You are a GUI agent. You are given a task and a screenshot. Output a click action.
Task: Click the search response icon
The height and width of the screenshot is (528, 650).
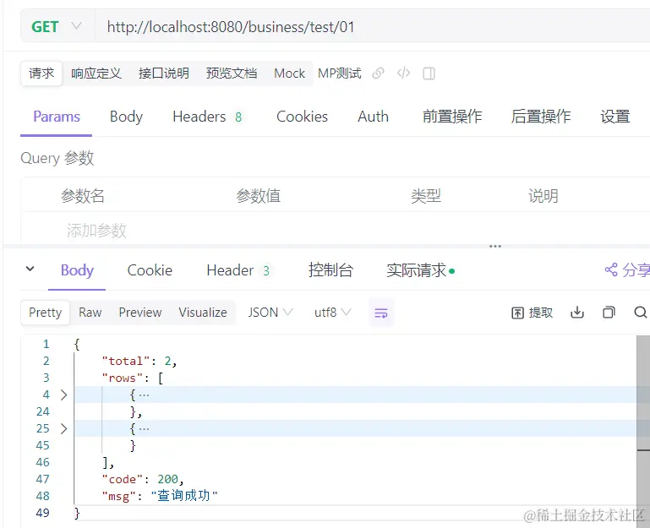coord(641,313)
